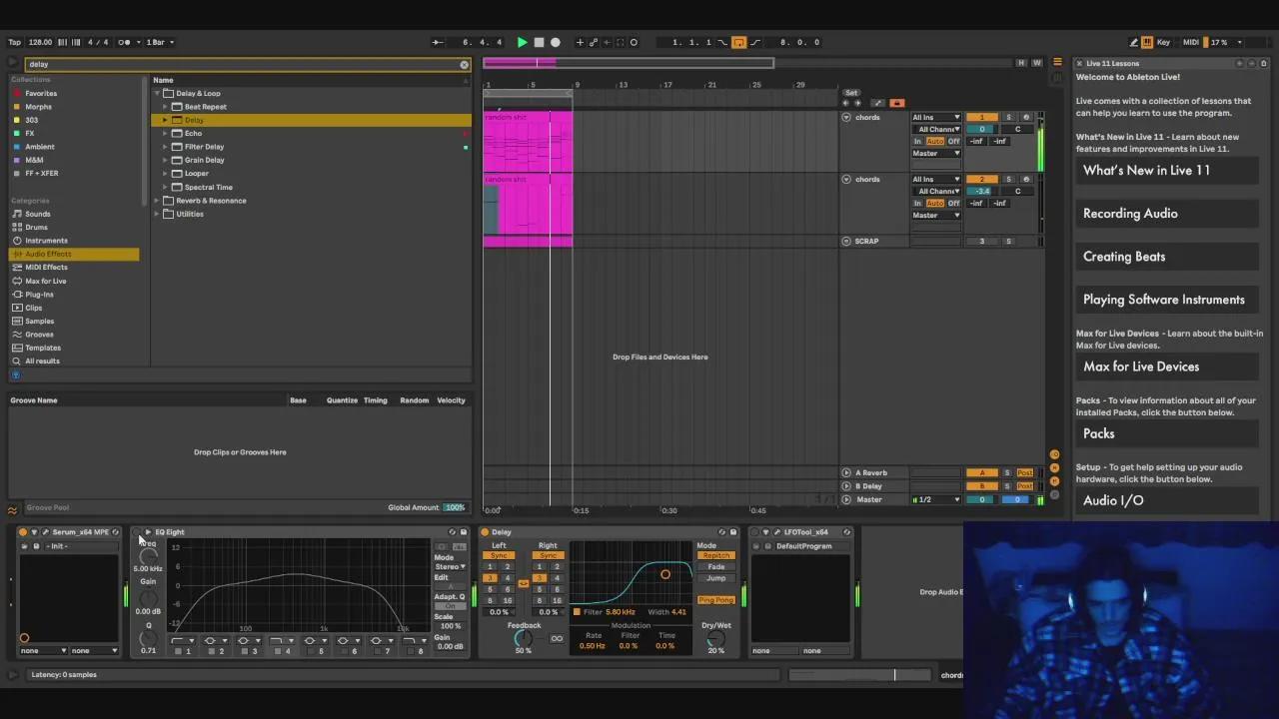Toggle the Delay stereo link button
Viewport: 1279px width, 719px height.
coord(523,584)
